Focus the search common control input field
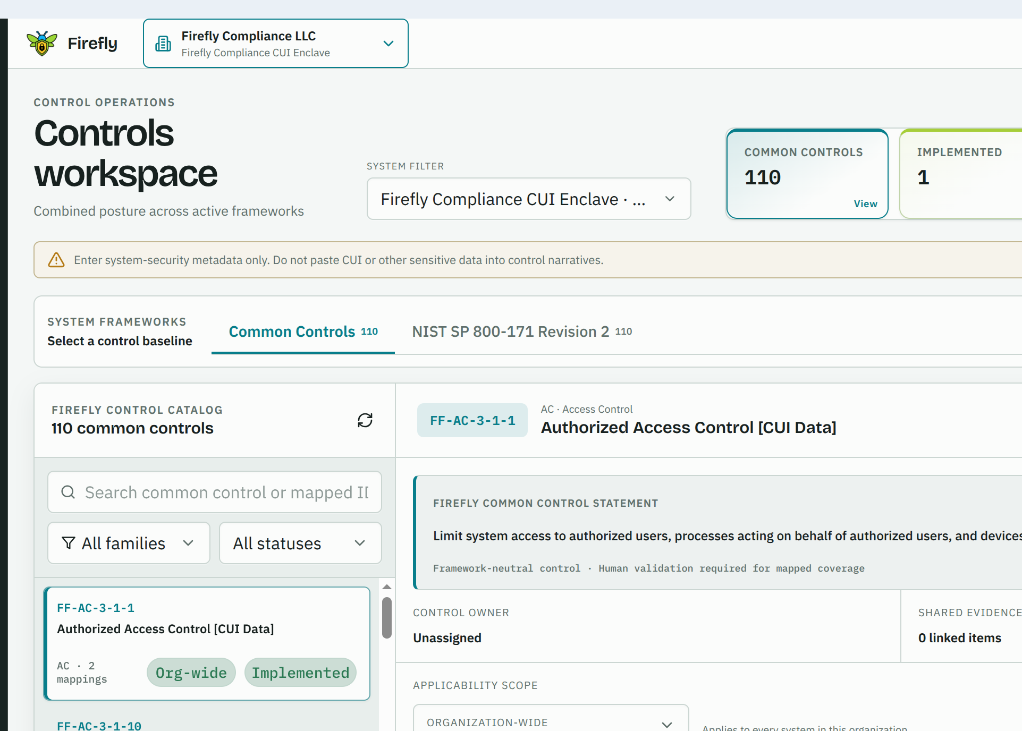The image size is (1022, 731). [215, 492]
